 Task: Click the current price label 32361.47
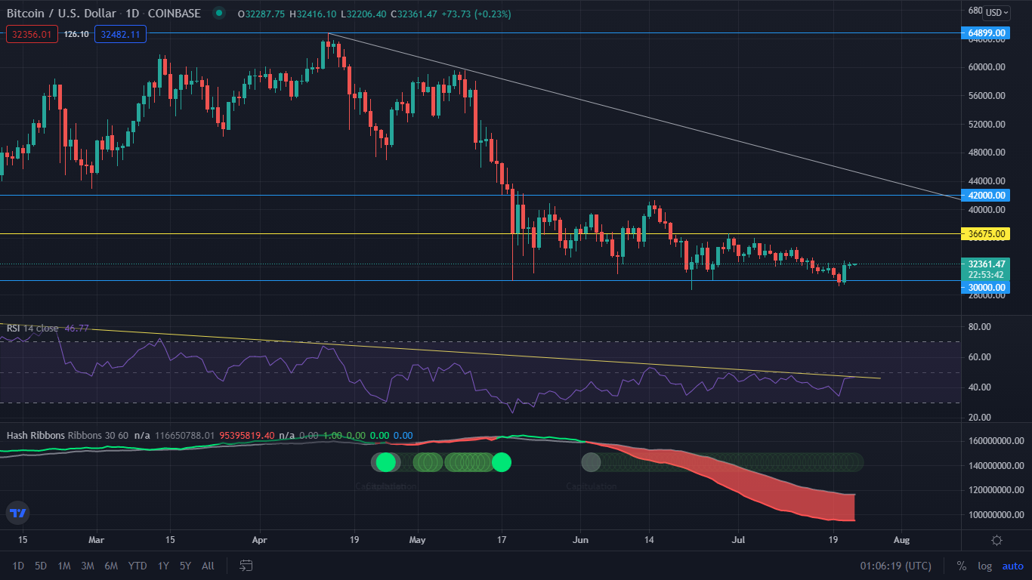987,264
